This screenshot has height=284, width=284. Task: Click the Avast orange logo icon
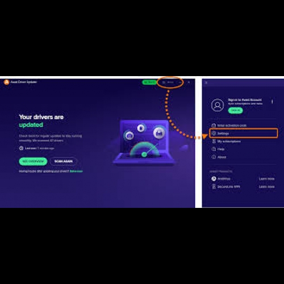pyautogui.click(x=7, y=82)
